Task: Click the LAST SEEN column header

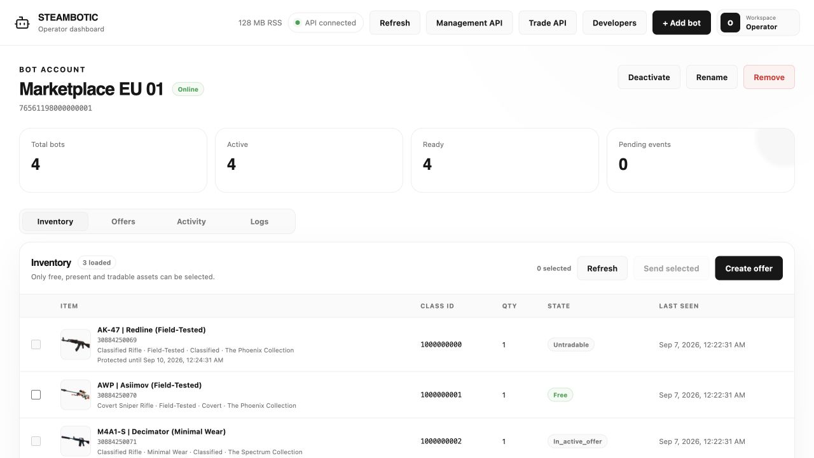Action: click(679, 306)
